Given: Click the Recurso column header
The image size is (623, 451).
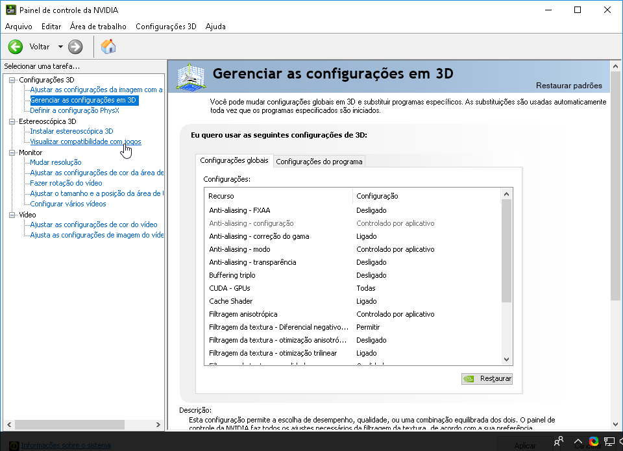Looking at the screenshot, I should click(x=278, y=196).
